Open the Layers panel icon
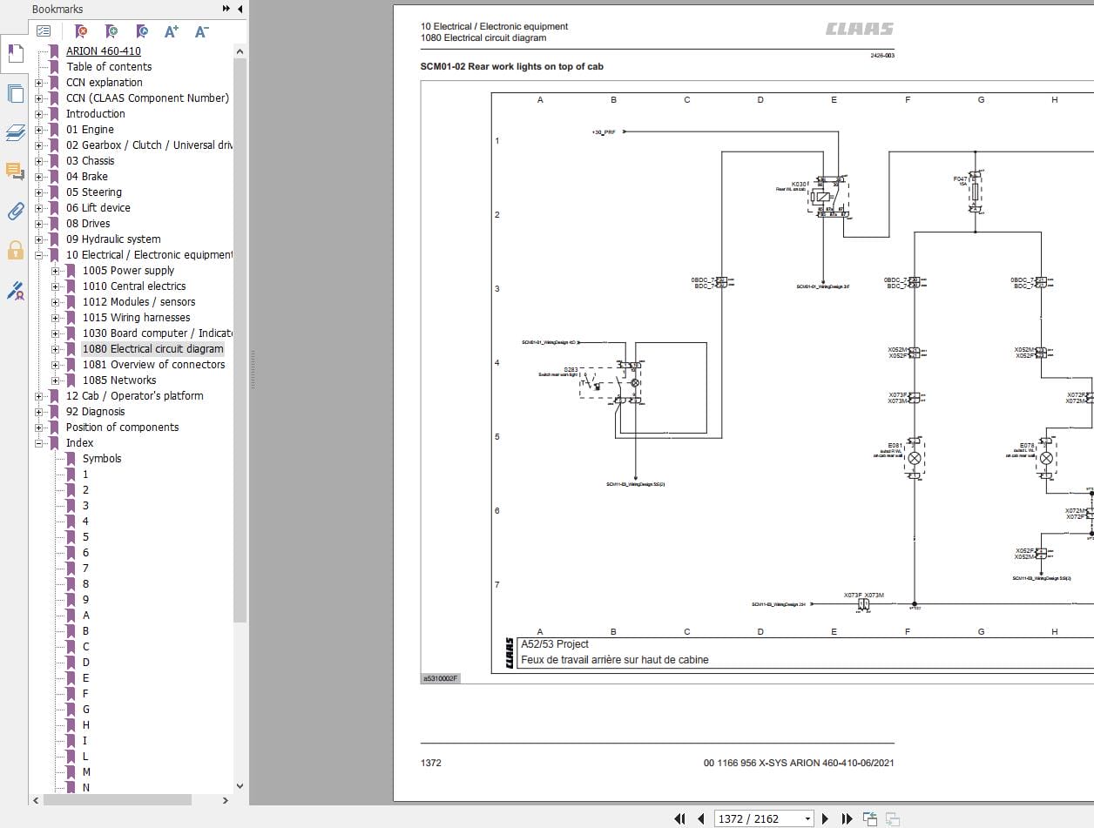Screen dimensions: 1094x828 pos(15,132)
